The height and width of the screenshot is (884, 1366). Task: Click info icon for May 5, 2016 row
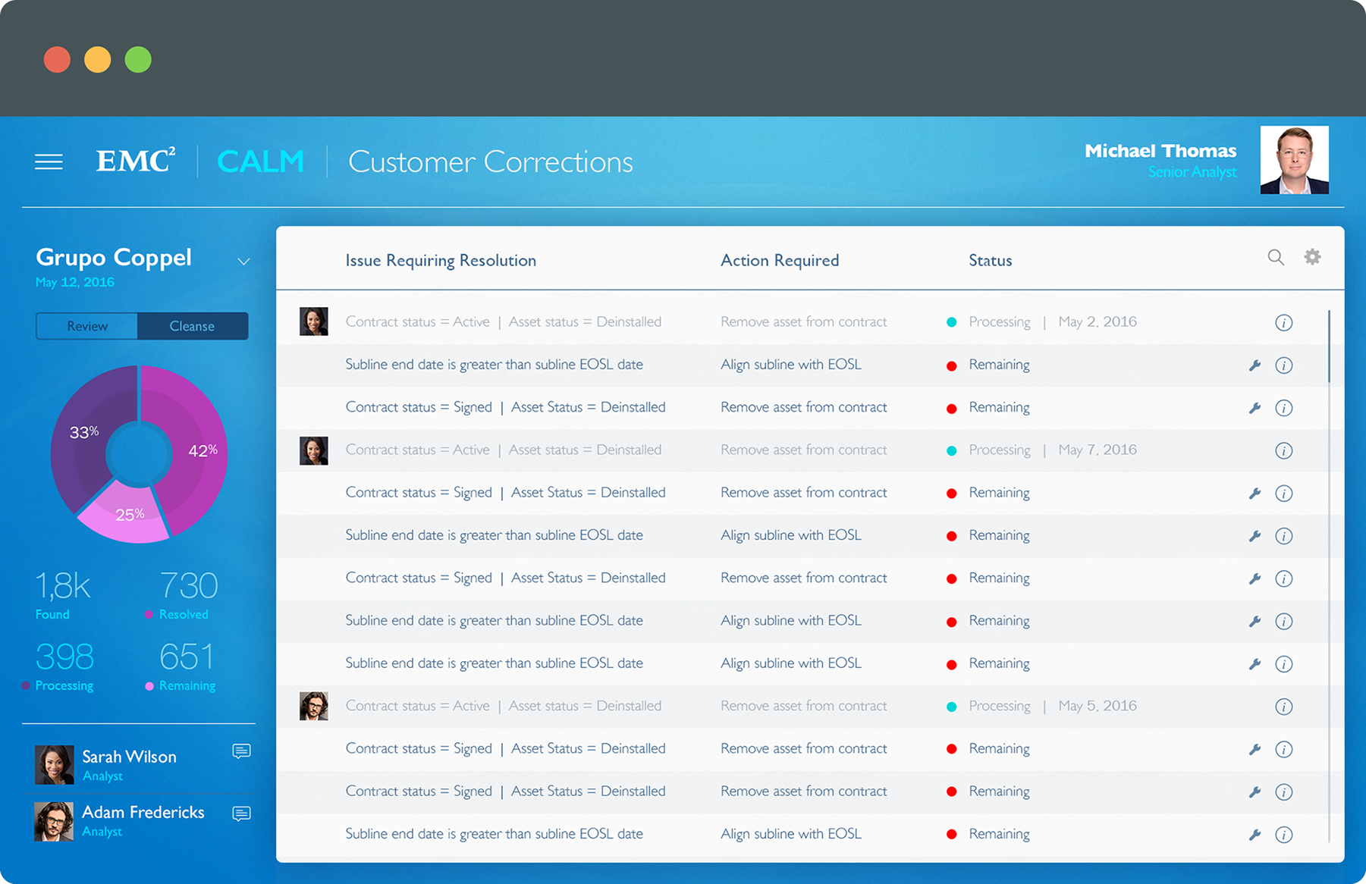click(1283, 707)
